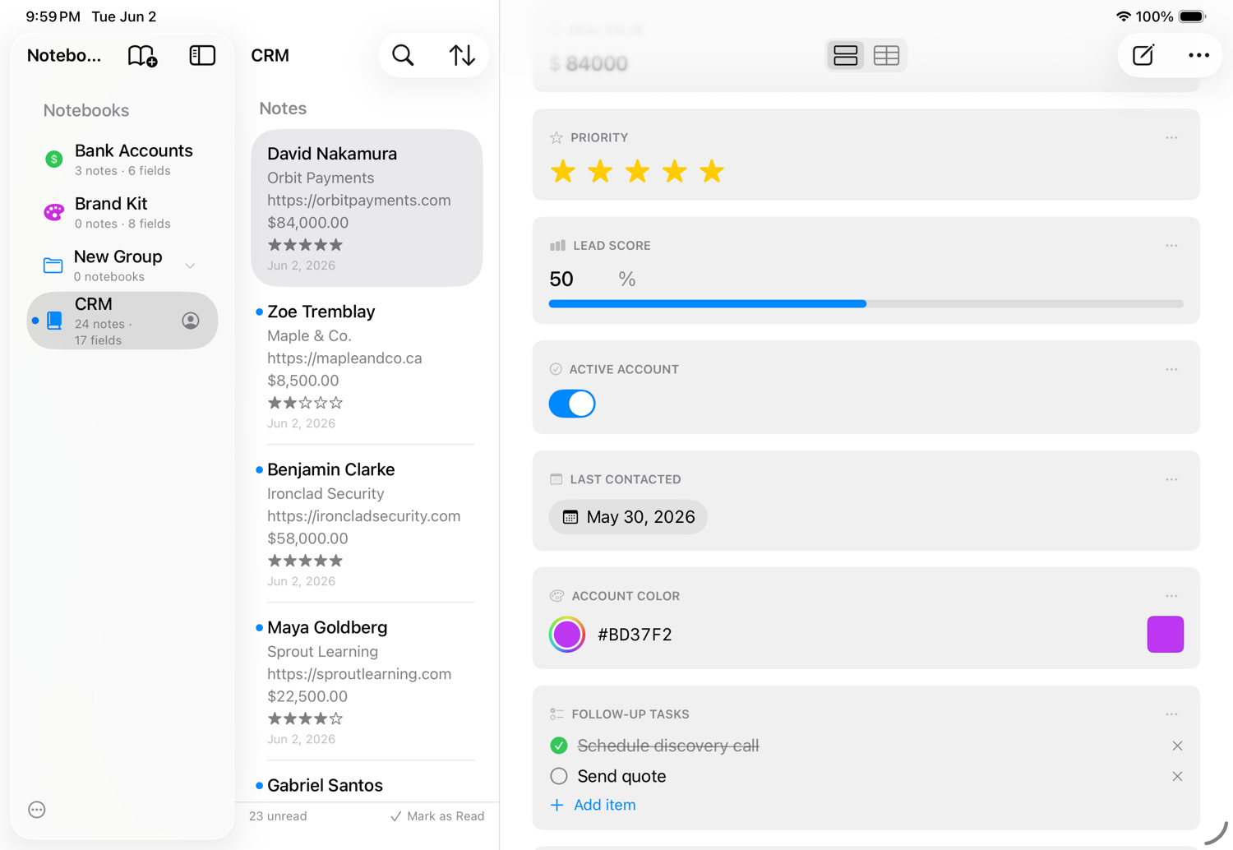Adjust Lead Score progress bar
The height and width of the screenshot is (850, 1233).
[866, 304]
